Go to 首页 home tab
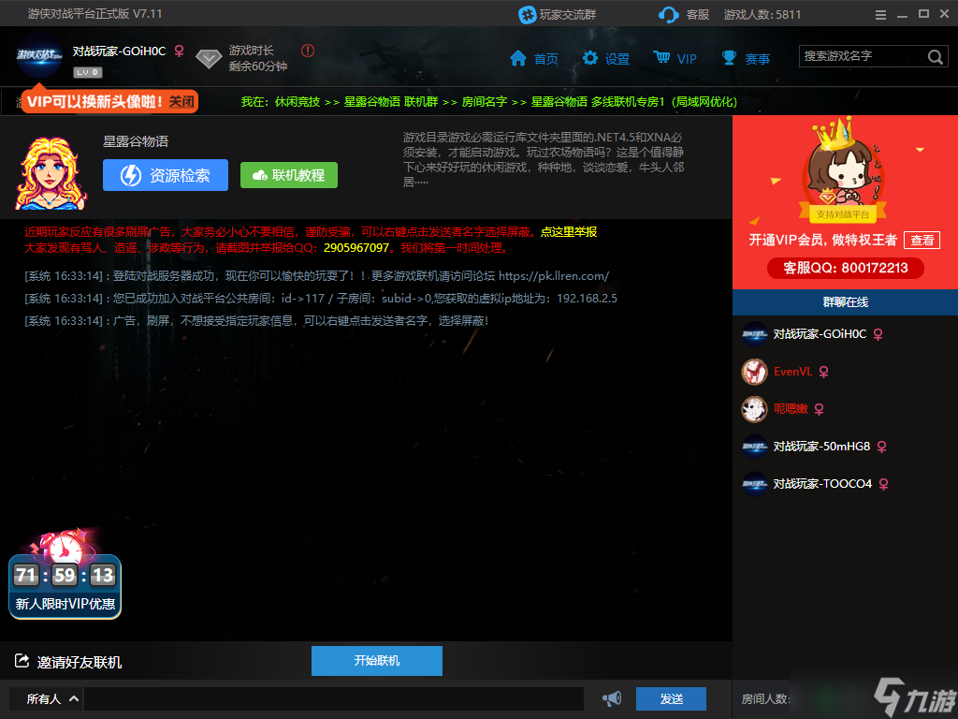The width and height of the screenshot is (958, 719). point(534,58)
